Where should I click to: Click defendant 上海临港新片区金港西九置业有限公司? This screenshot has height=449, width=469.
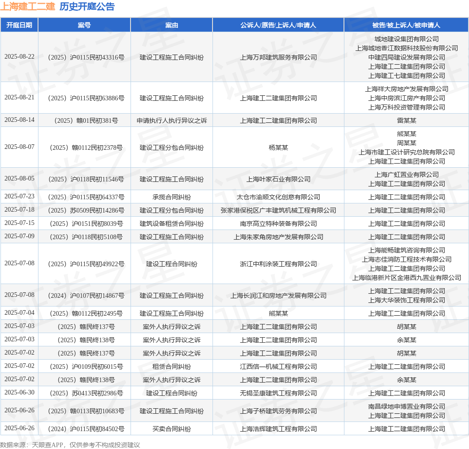407,278
